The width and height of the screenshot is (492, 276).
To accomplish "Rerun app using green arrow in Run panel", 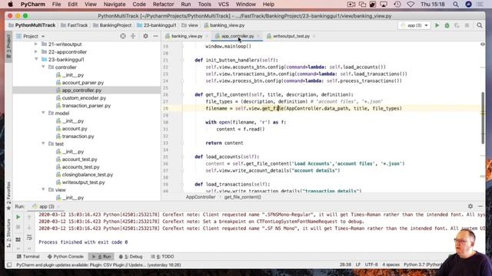I will pyautogui.click(x=18, y=217).
